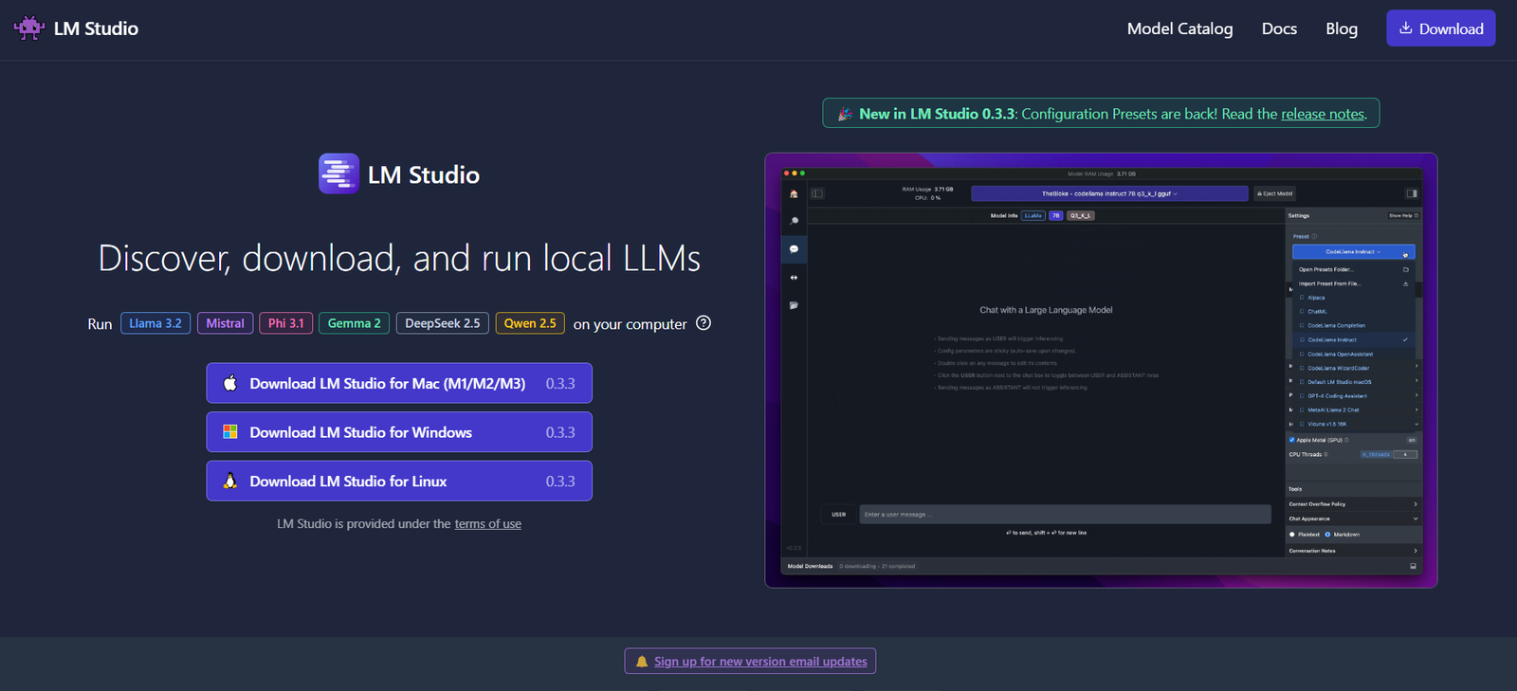Image resolution: width=1517 pixels, height=691 pixels.
Task: Click the double-arrow server icon in preview sidebar
Action: 794,278
